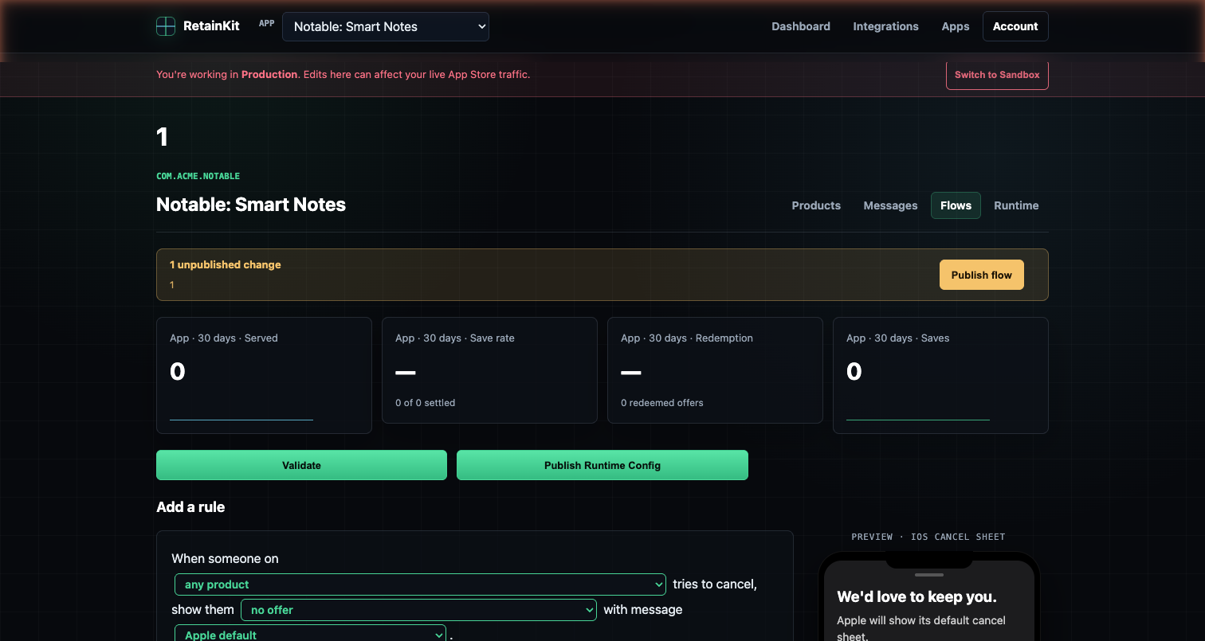The image size is (1205, 641).
Task: Click the RetainKit logo icon
Action: tap(166, 26)
